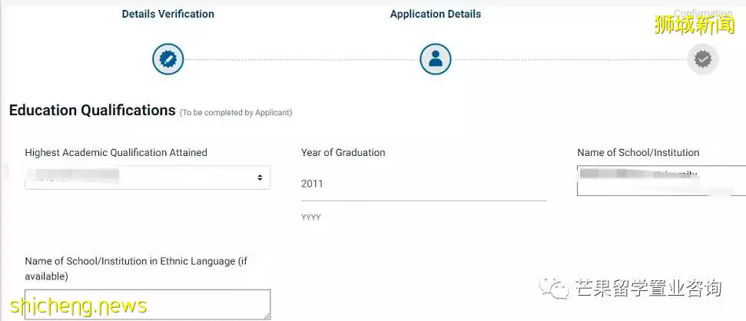
Task: Click the Highest Academic Qualification Attained label
Action: click(116, 153)
